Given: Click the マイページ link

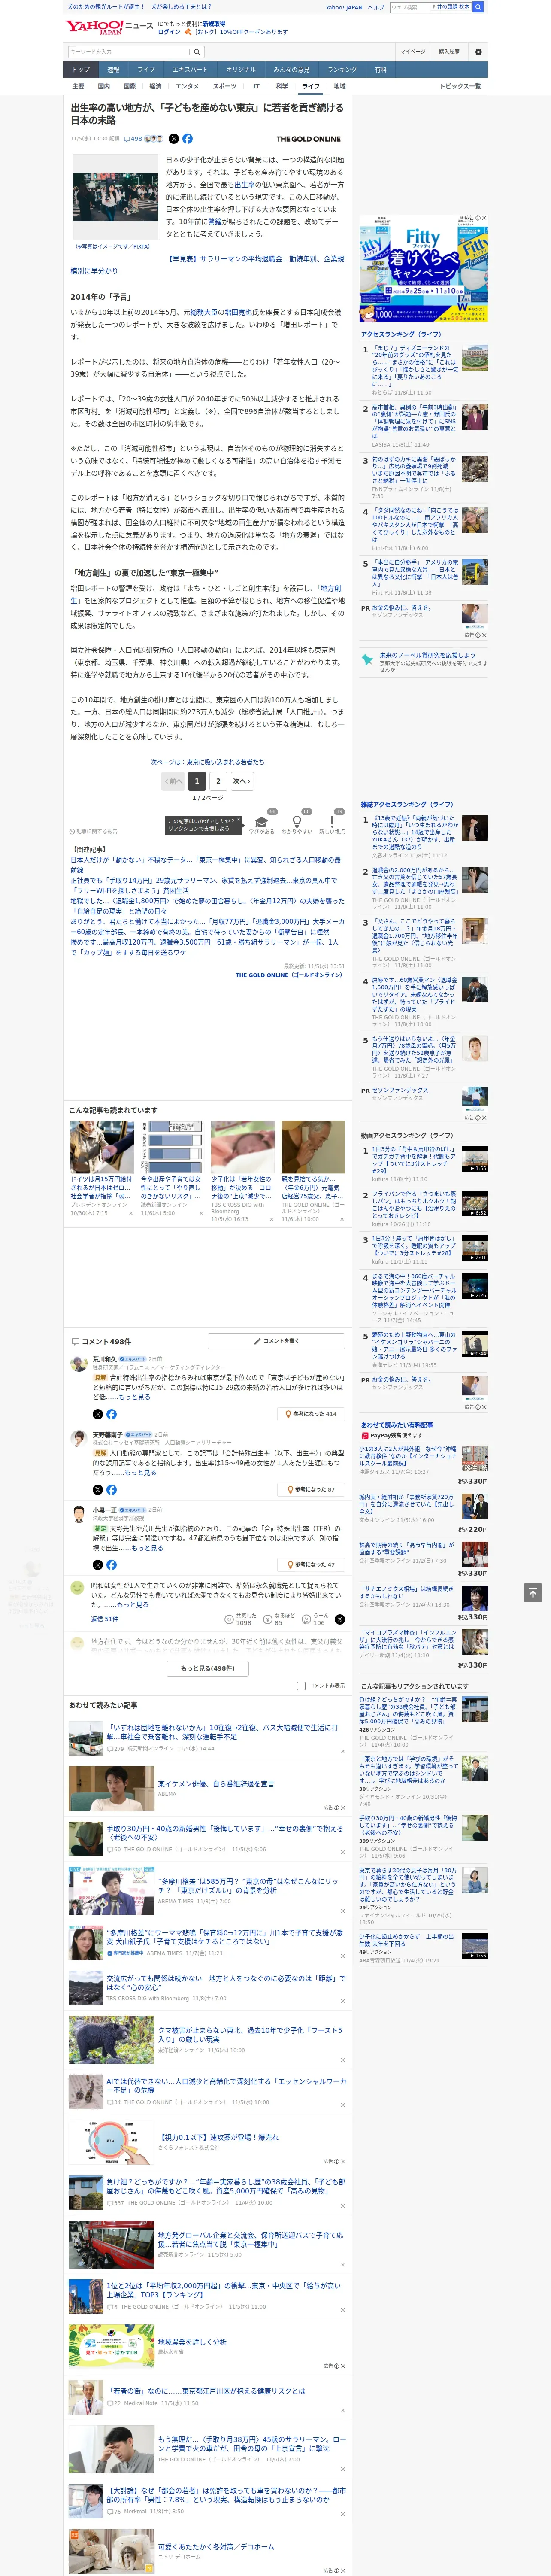Looking at the screenshot, I should click(x=413, y=51).
